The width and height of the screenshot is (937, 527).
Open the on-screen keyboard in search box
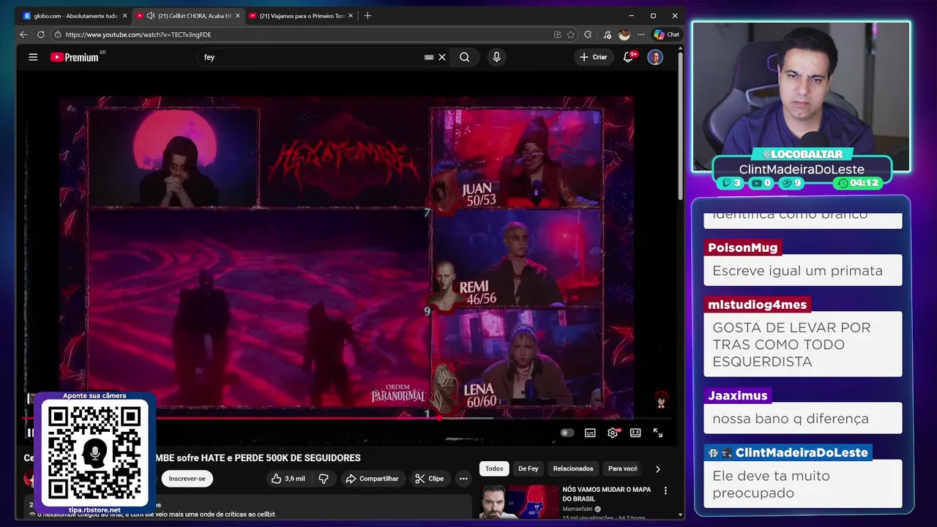429,57
